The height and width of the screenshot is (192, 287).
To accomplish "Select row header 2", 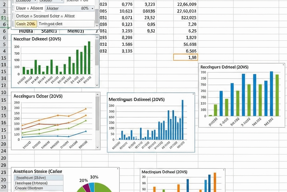I will (x=4, y=4).
